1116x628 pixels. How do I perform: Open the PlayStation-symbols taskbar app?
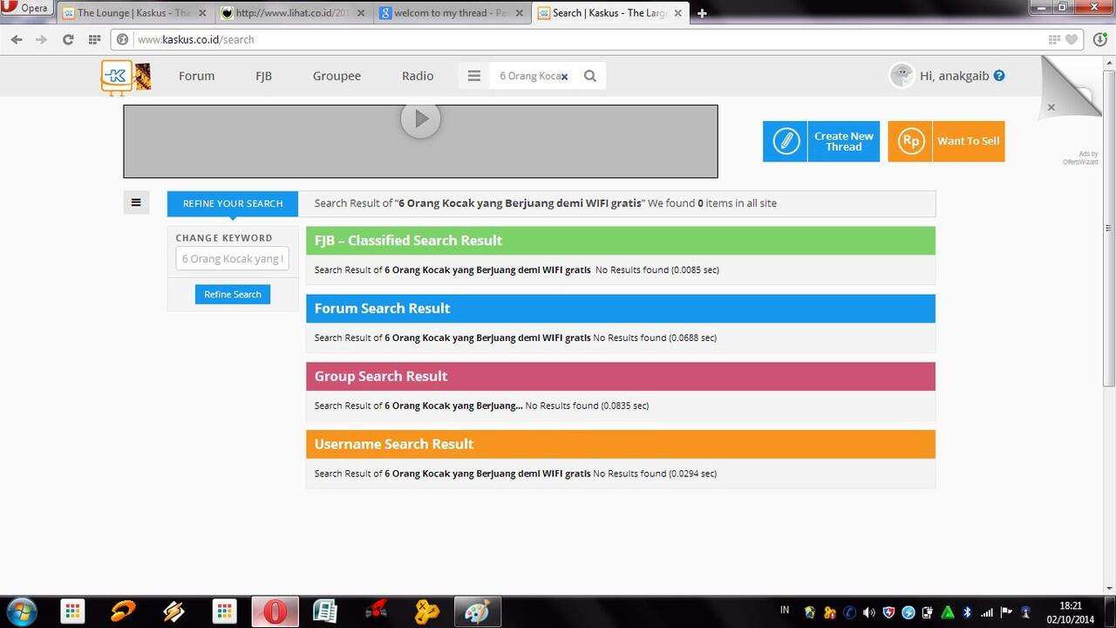point(426,611)
